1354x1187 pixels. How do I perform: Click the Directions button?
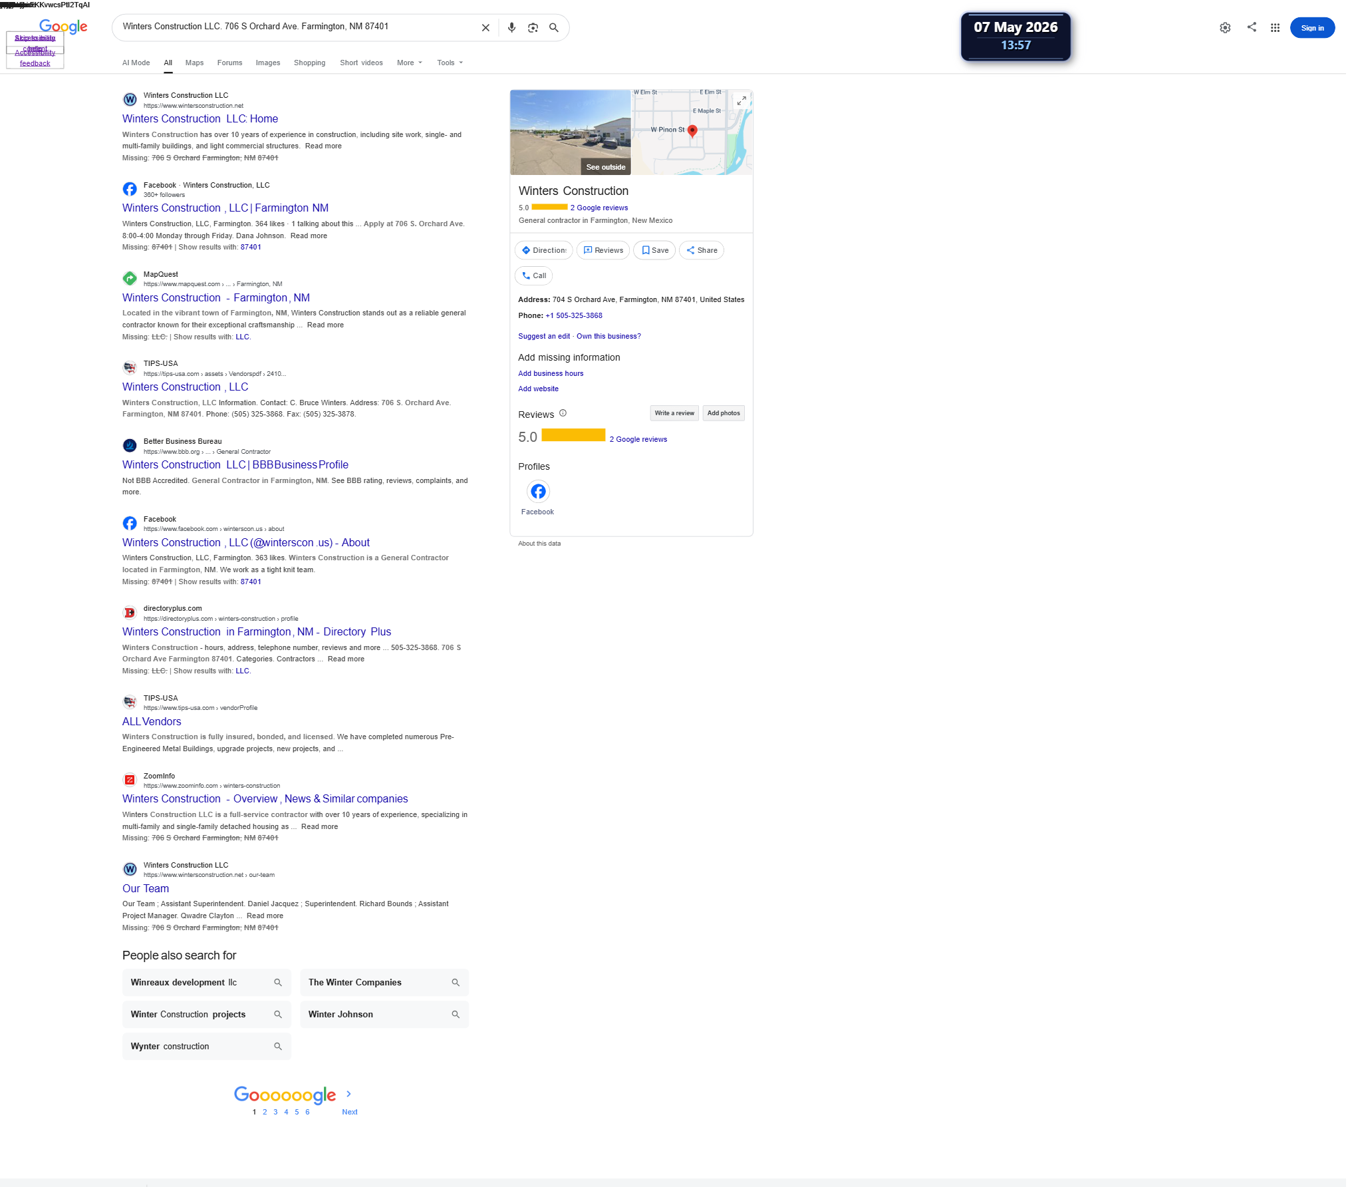[543, 250]
